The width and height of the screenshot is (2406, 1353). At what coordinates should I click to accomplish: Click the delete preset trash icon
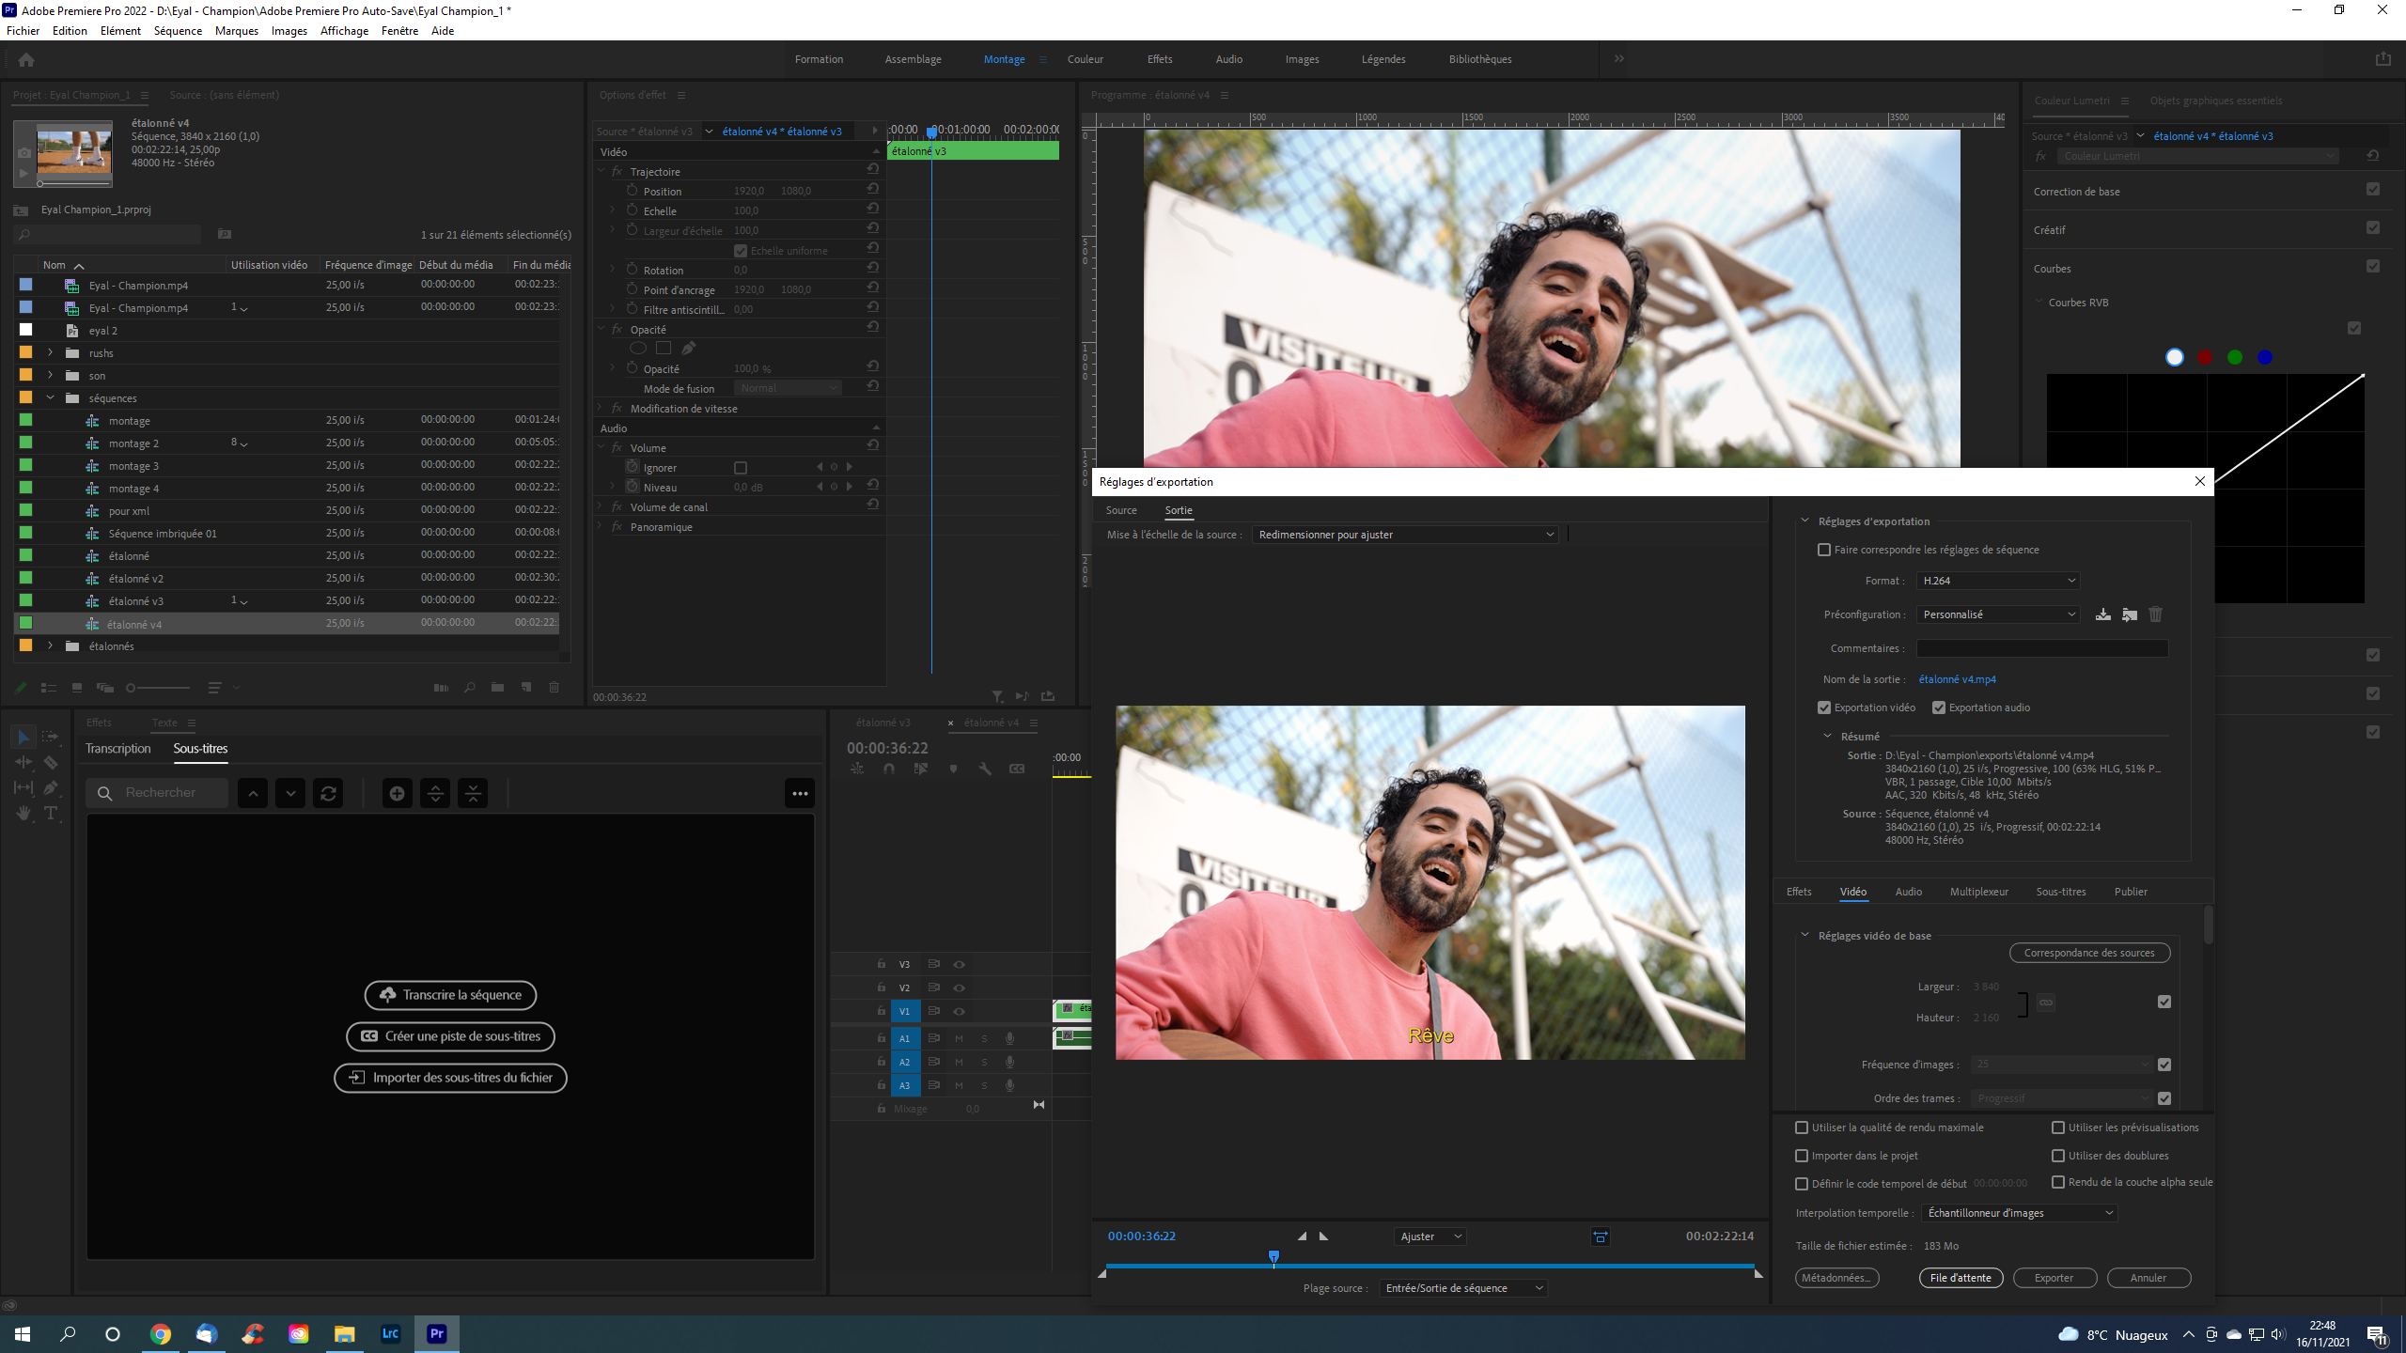tap(2156, 614)
